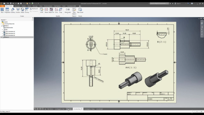Click the up arrow in document tab bar
Screen dimensions: 204x115
click(45, 109)
